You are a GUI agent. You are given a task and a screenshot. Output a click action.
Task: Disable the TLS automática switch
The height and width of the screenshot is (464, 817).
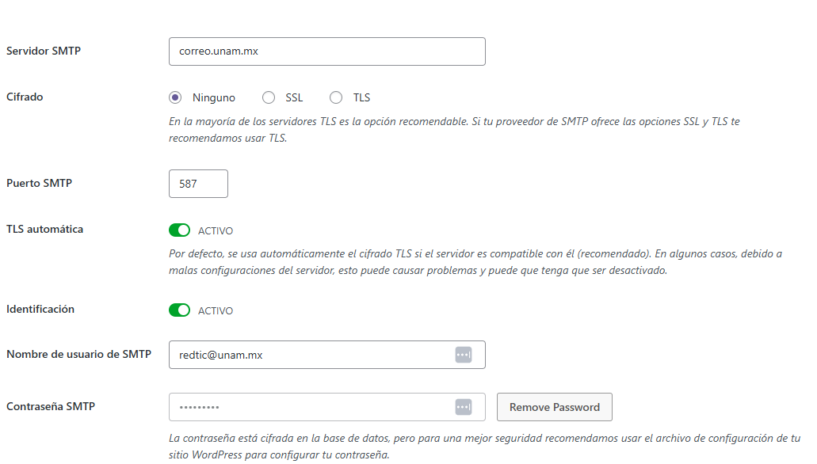point(180,230)
